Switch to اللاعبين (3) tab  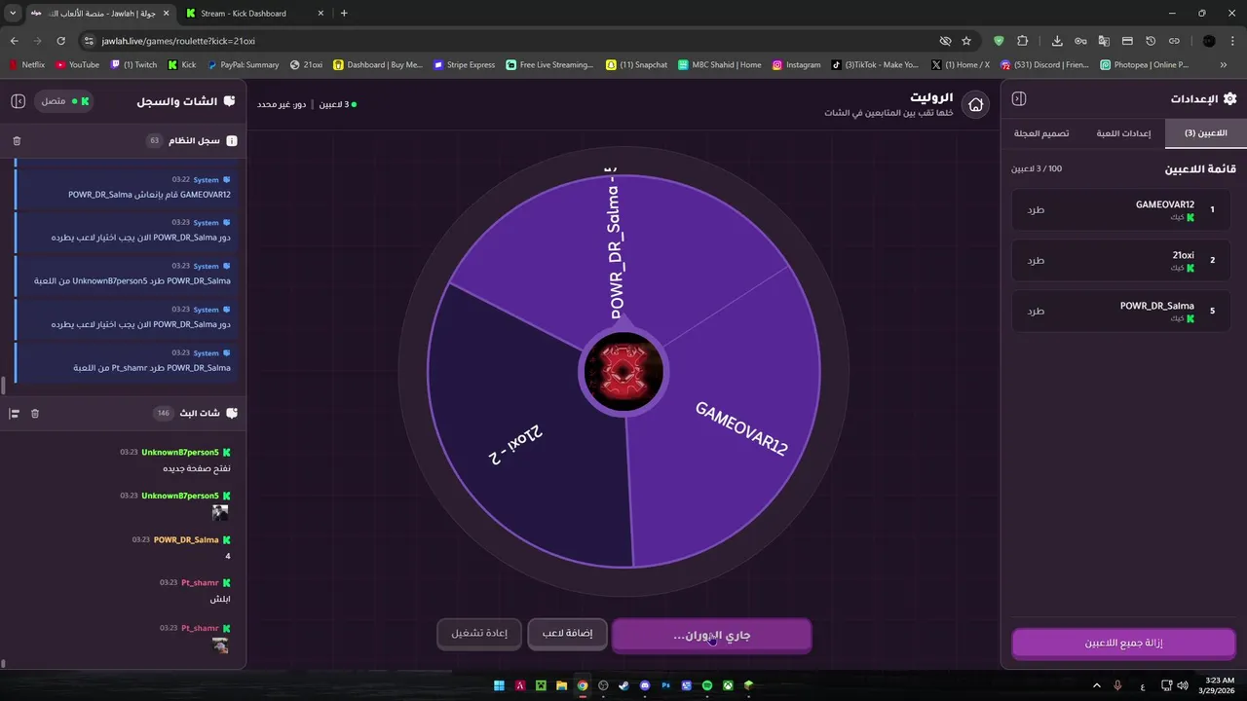(1205, 133)
